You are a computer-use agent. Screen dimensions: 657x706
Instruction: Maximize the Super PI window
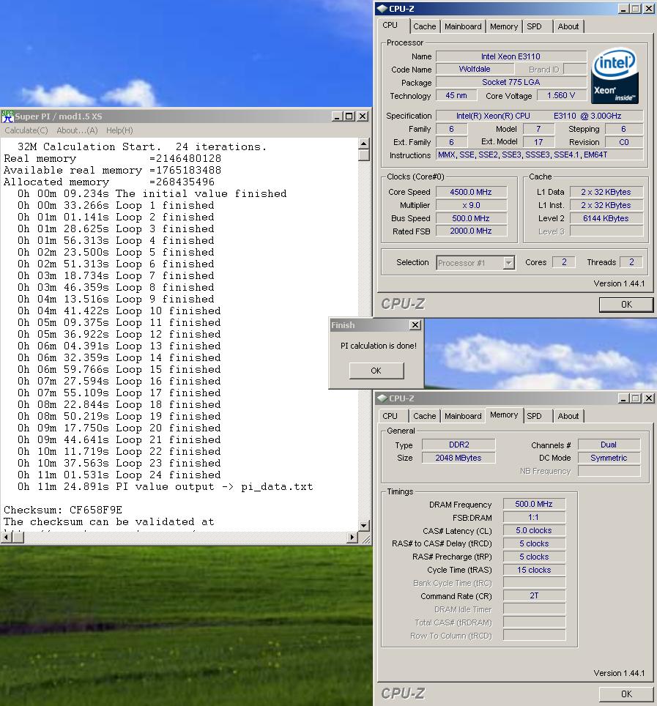pos(349,116)
